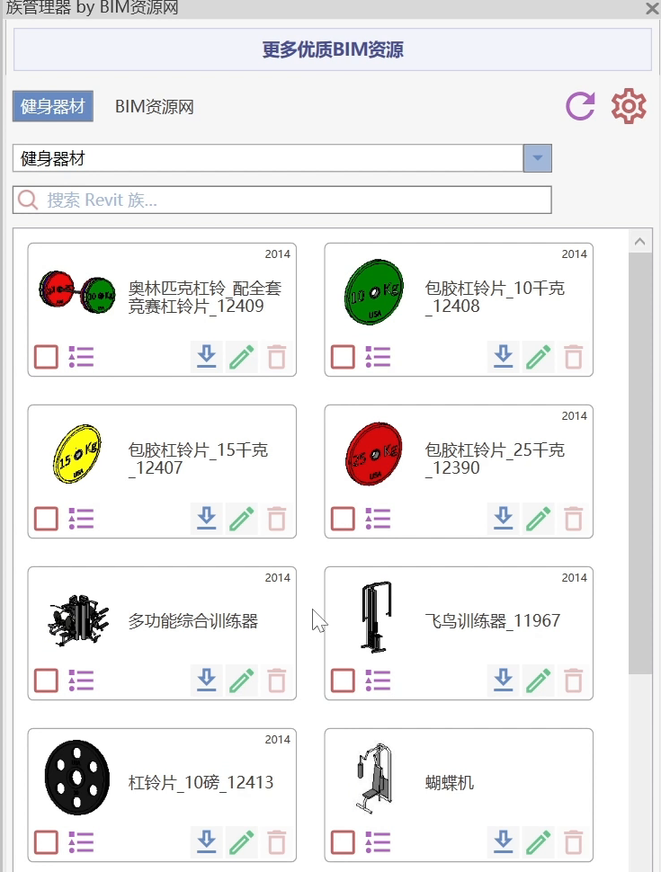Select the Olympic barbell thumbnail

[76, 291]
